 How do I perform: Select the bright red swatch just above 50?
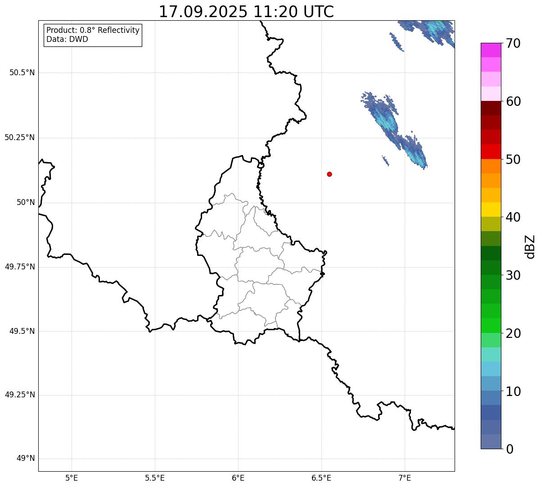(x=491, y=152)
